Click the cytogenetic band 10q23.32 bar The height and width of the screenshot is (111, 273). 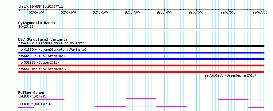pyautogui.click(x=141, y=30)
